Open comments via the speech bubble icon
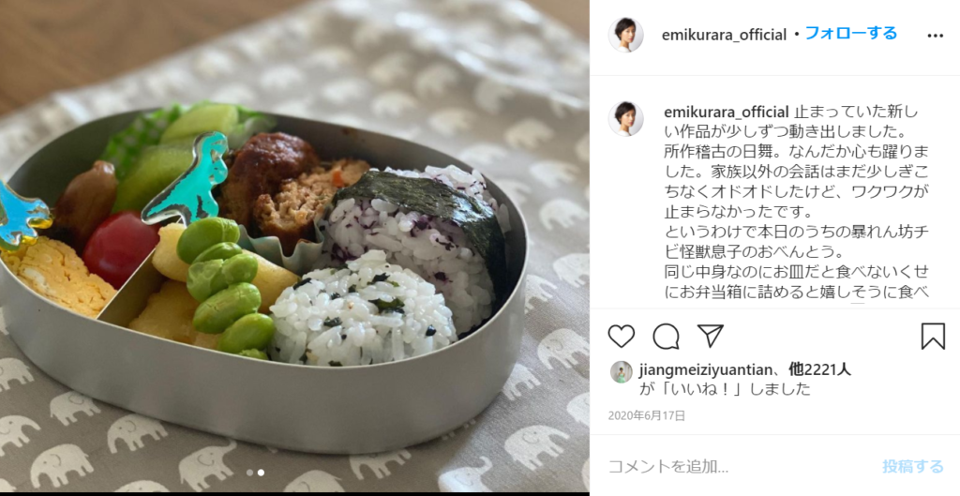The height and width of the screenshot is (496, 960). tap(666, 337)
